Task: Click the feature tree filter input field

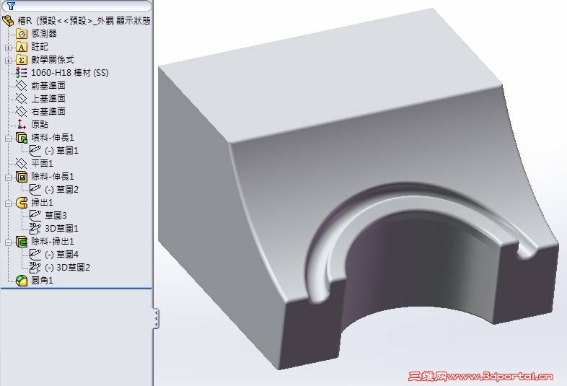Action: click(76, 6)
